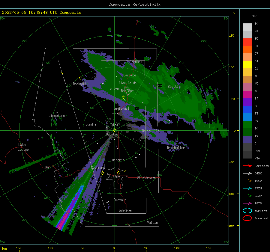Click the red forecast ellipse legend icon

247,218
